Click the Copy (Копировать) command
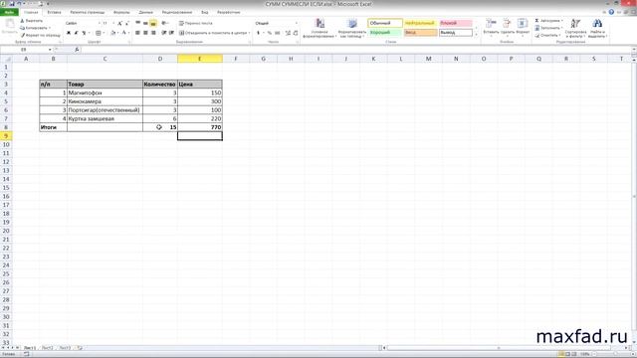The height and width of the screenshot is (358, 637). click(35, 28)
